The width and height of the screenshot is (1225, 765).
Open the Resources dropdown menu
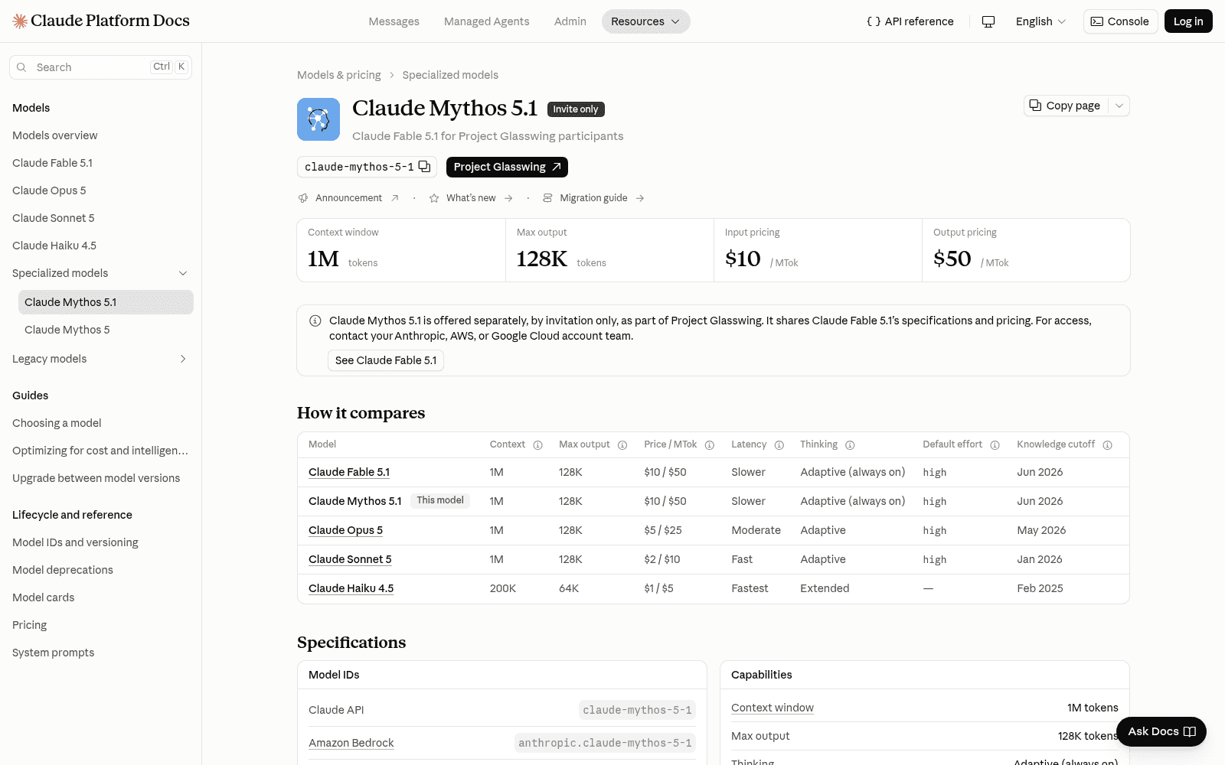pos(645,21)
